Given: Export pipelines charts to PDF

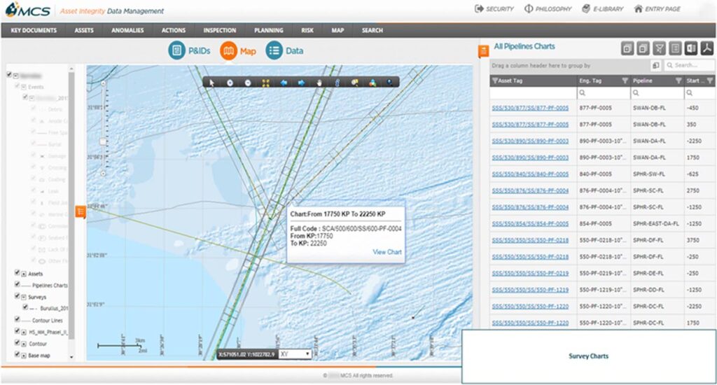Looking at the screenshot, I should [x=708, y=48].
